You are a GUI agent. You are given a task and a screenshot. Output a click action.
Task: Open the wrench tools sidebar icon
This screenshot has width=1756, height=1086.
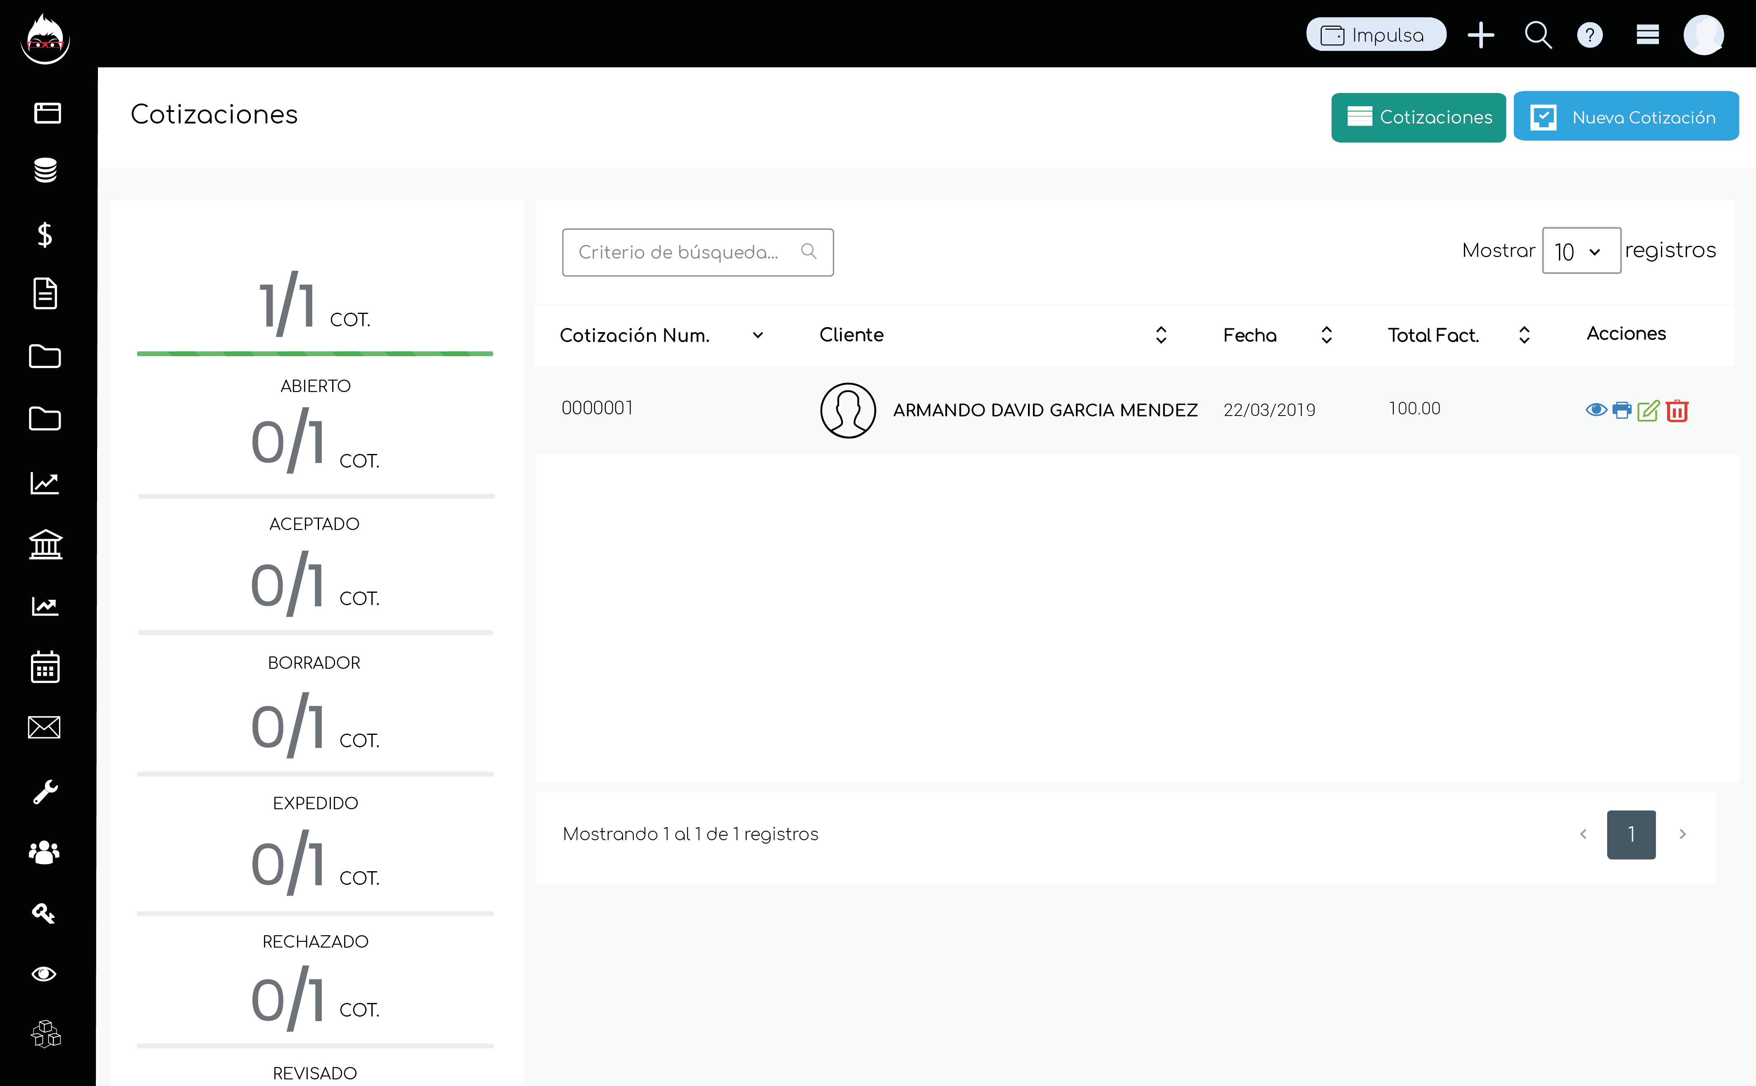click(45, 791)
